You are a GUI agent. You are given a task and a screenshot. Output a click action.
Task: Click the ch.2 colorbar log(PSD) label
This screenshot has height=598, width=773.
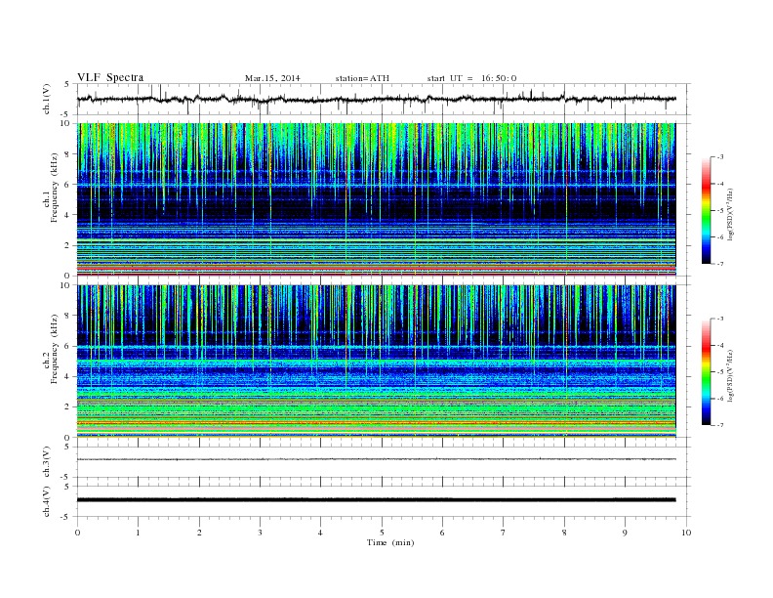tap(730, 375)
